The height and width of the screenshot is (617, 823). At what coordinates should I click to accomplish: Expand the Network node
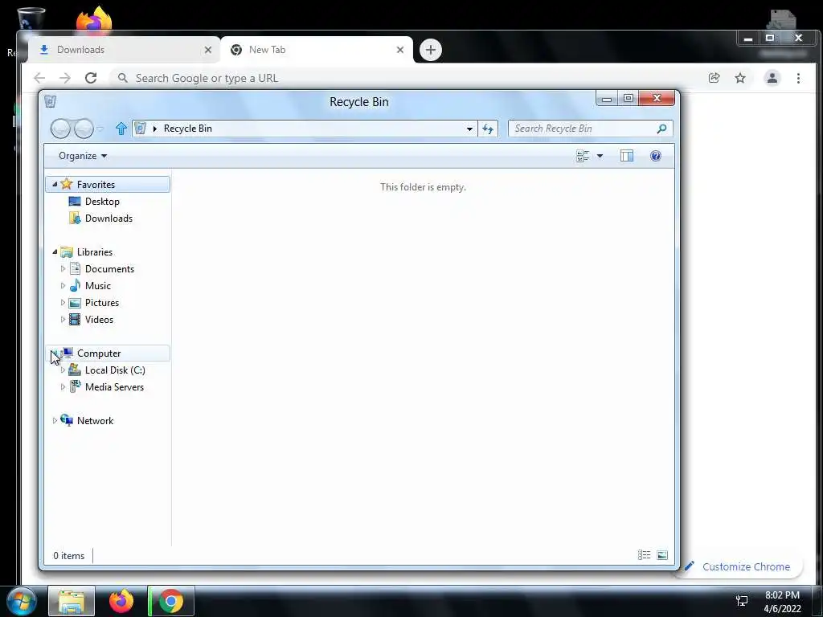[x=55, y=421]
